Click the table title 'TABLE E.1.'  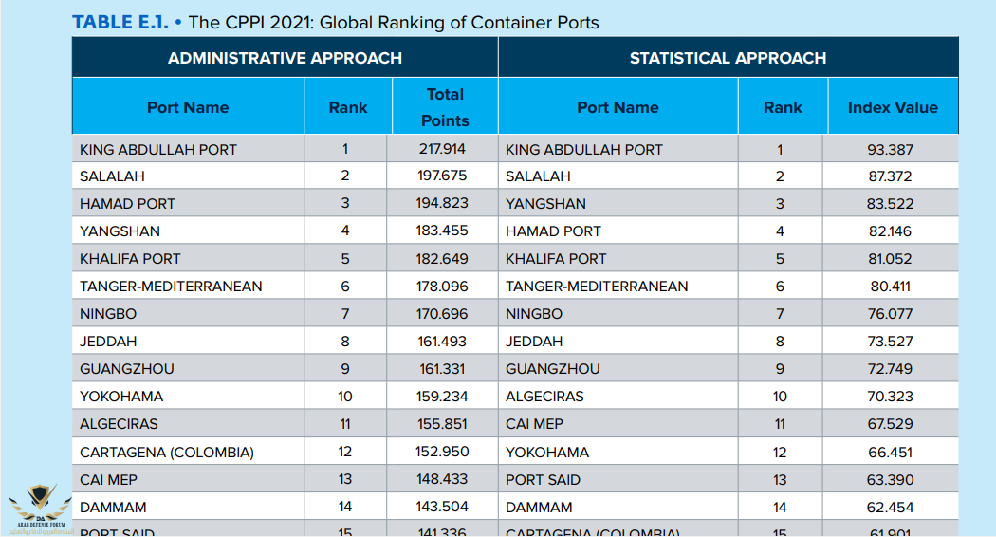point(120,23)
